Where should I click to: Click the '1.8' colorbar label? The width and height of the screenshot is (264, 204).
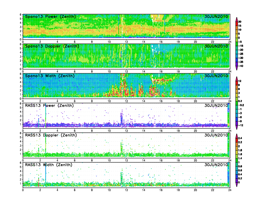pyautogui.click(x=240, y=150)
